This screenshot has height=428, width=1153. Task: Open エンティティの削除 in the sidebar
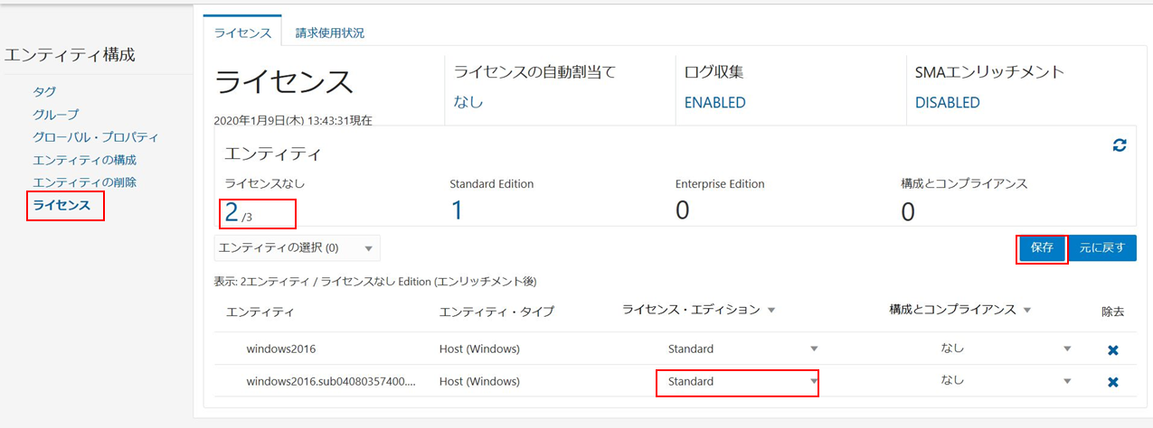[85, 182]
